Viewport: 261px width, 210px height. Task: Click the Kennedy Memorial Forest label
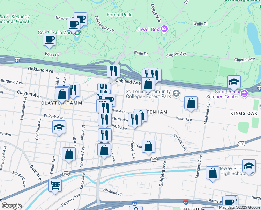coord(15,19)
